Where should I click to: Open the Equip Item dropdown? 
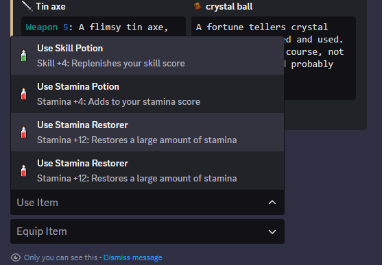pyautogui.click(x=147, y=231)
